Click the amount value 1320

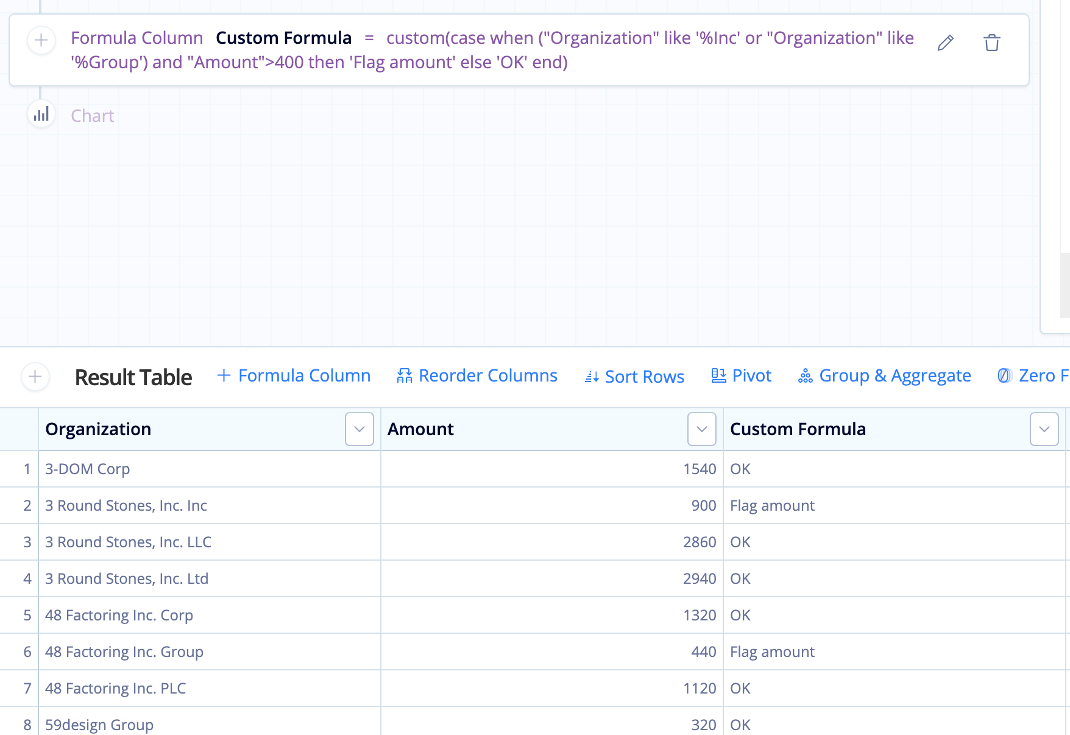tap(700, 615)
